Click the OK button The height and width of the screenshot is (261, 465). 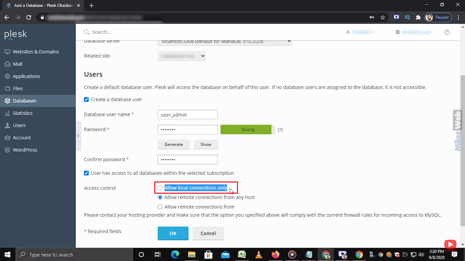173,233
